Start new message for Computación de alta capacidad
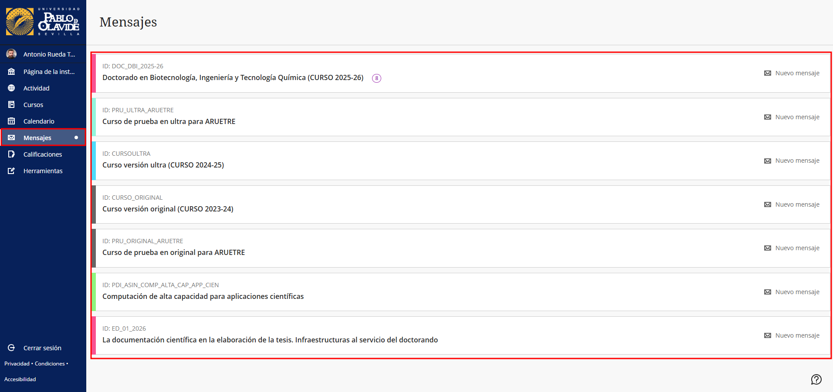 point(792,292)
